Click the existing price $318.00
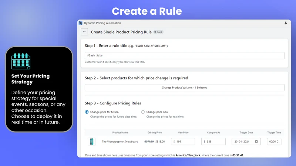 coord(160,142)
